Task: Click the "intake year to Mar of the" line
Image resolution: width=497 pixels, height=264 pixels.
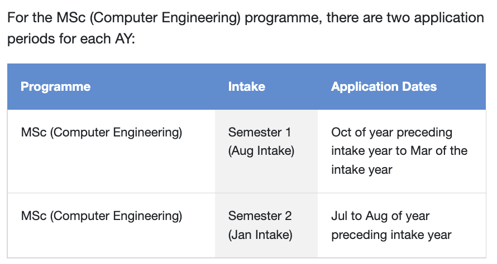Action: [399, 151]
